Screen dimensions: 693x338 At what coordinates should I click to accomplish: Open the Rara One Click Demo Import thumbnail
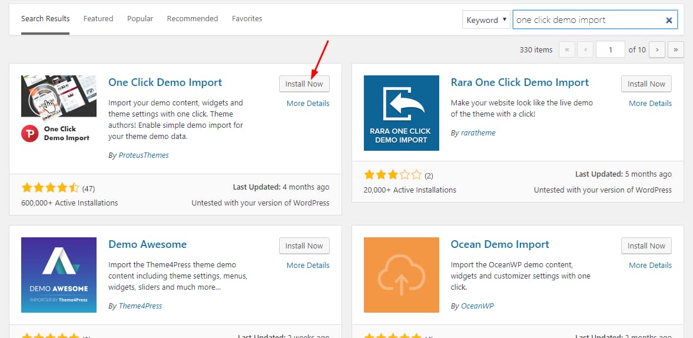[x=402, y=112]
